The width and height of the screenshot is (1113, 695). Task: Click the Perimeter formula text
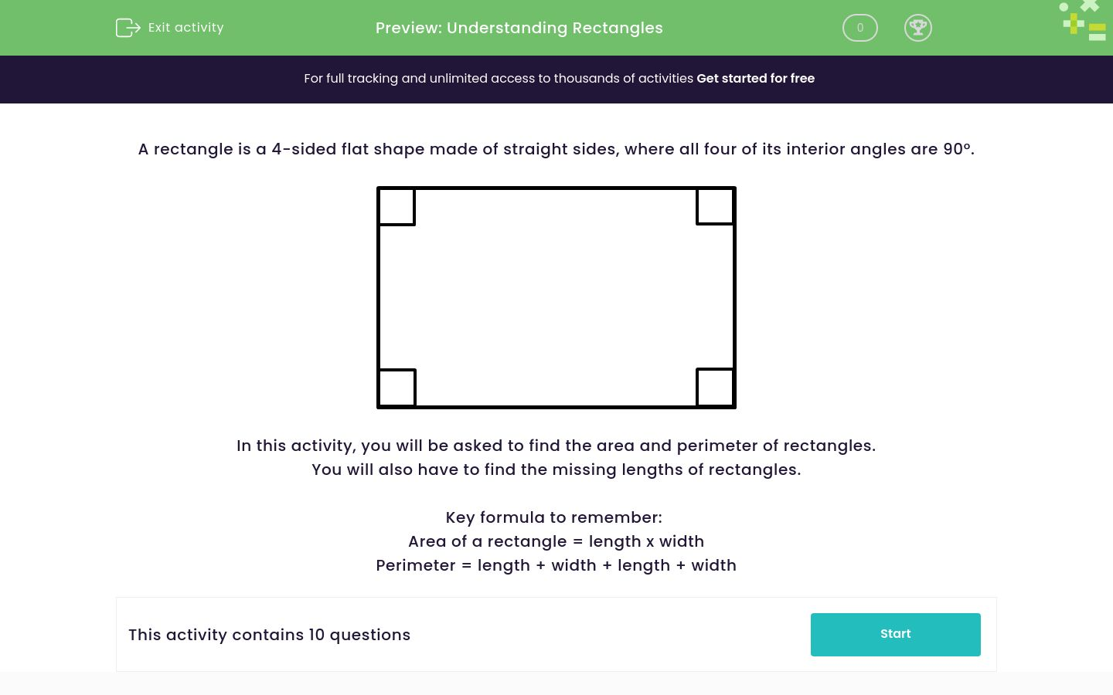point(556,565)
